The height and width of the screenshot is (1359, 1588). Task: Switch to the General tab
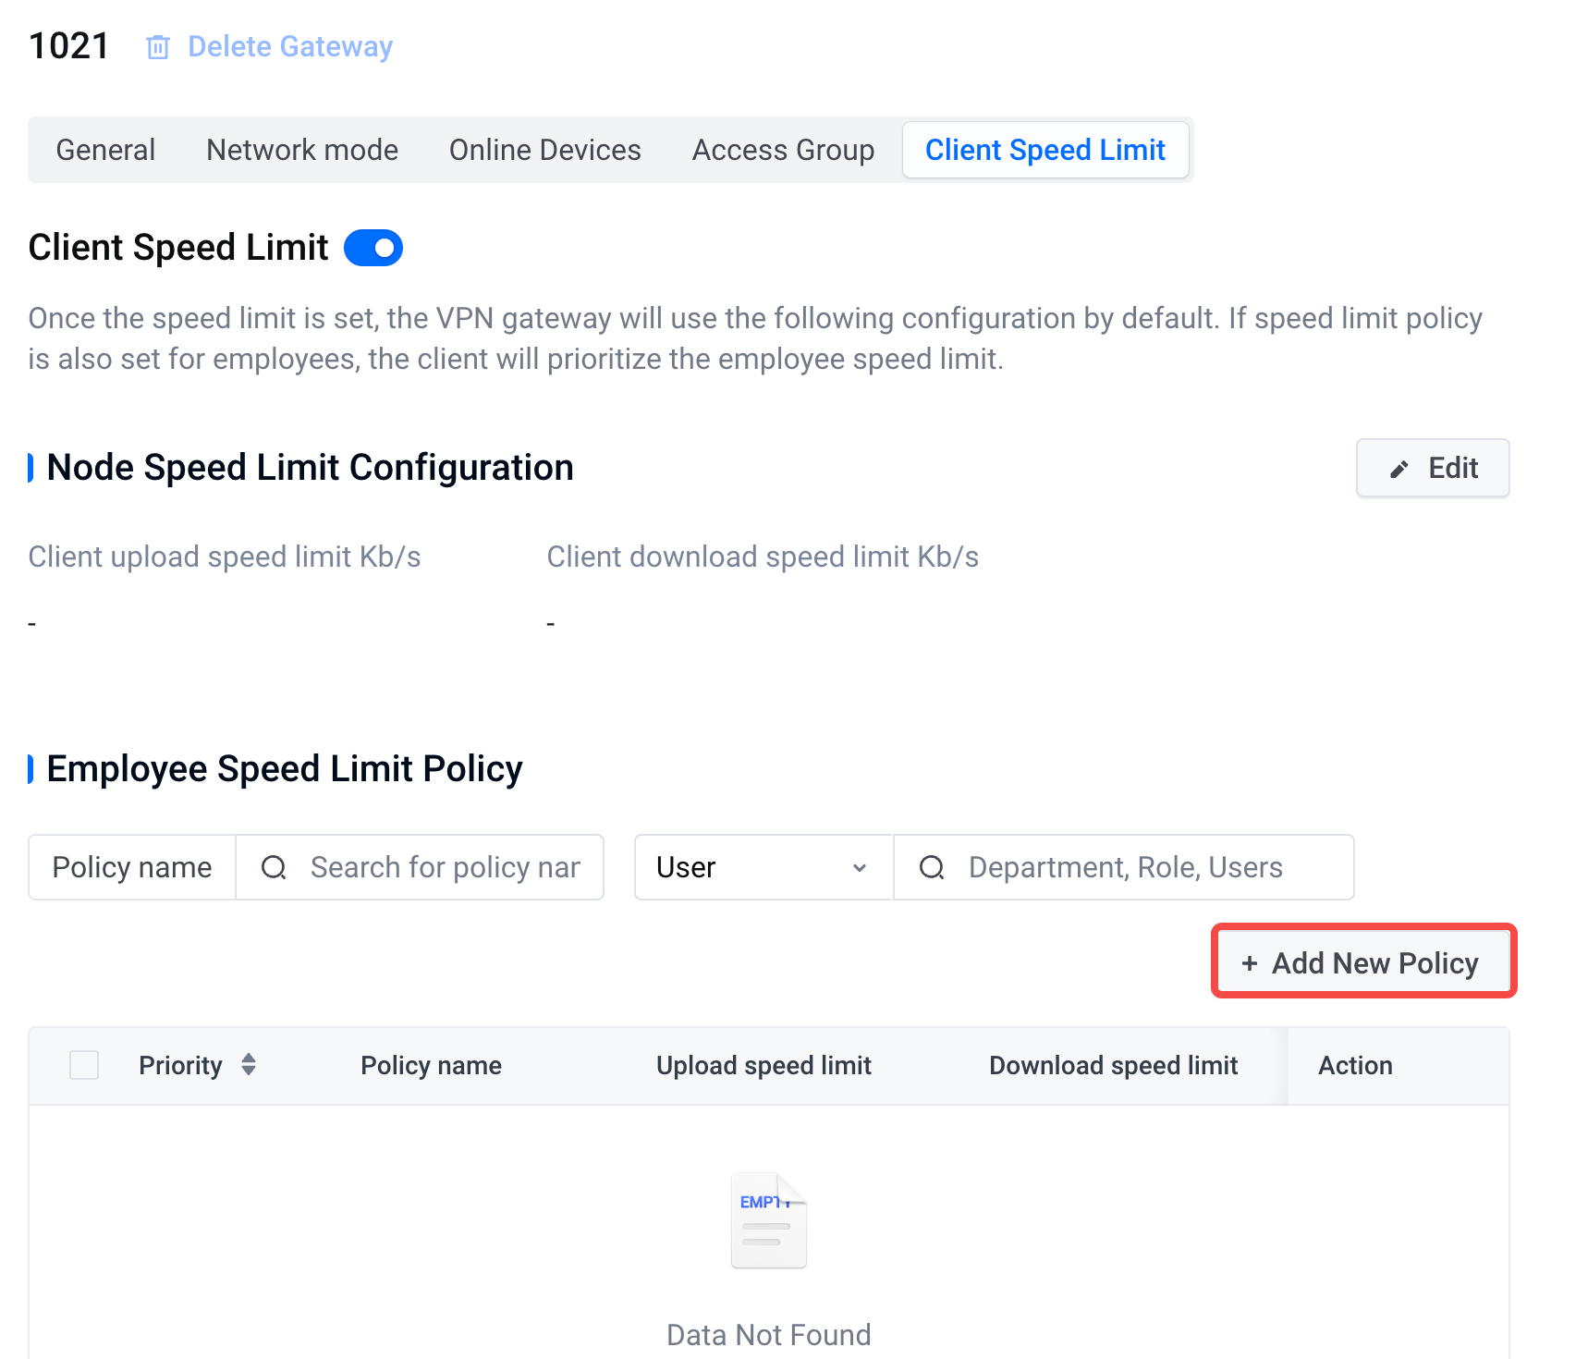(x=105, y=150)
